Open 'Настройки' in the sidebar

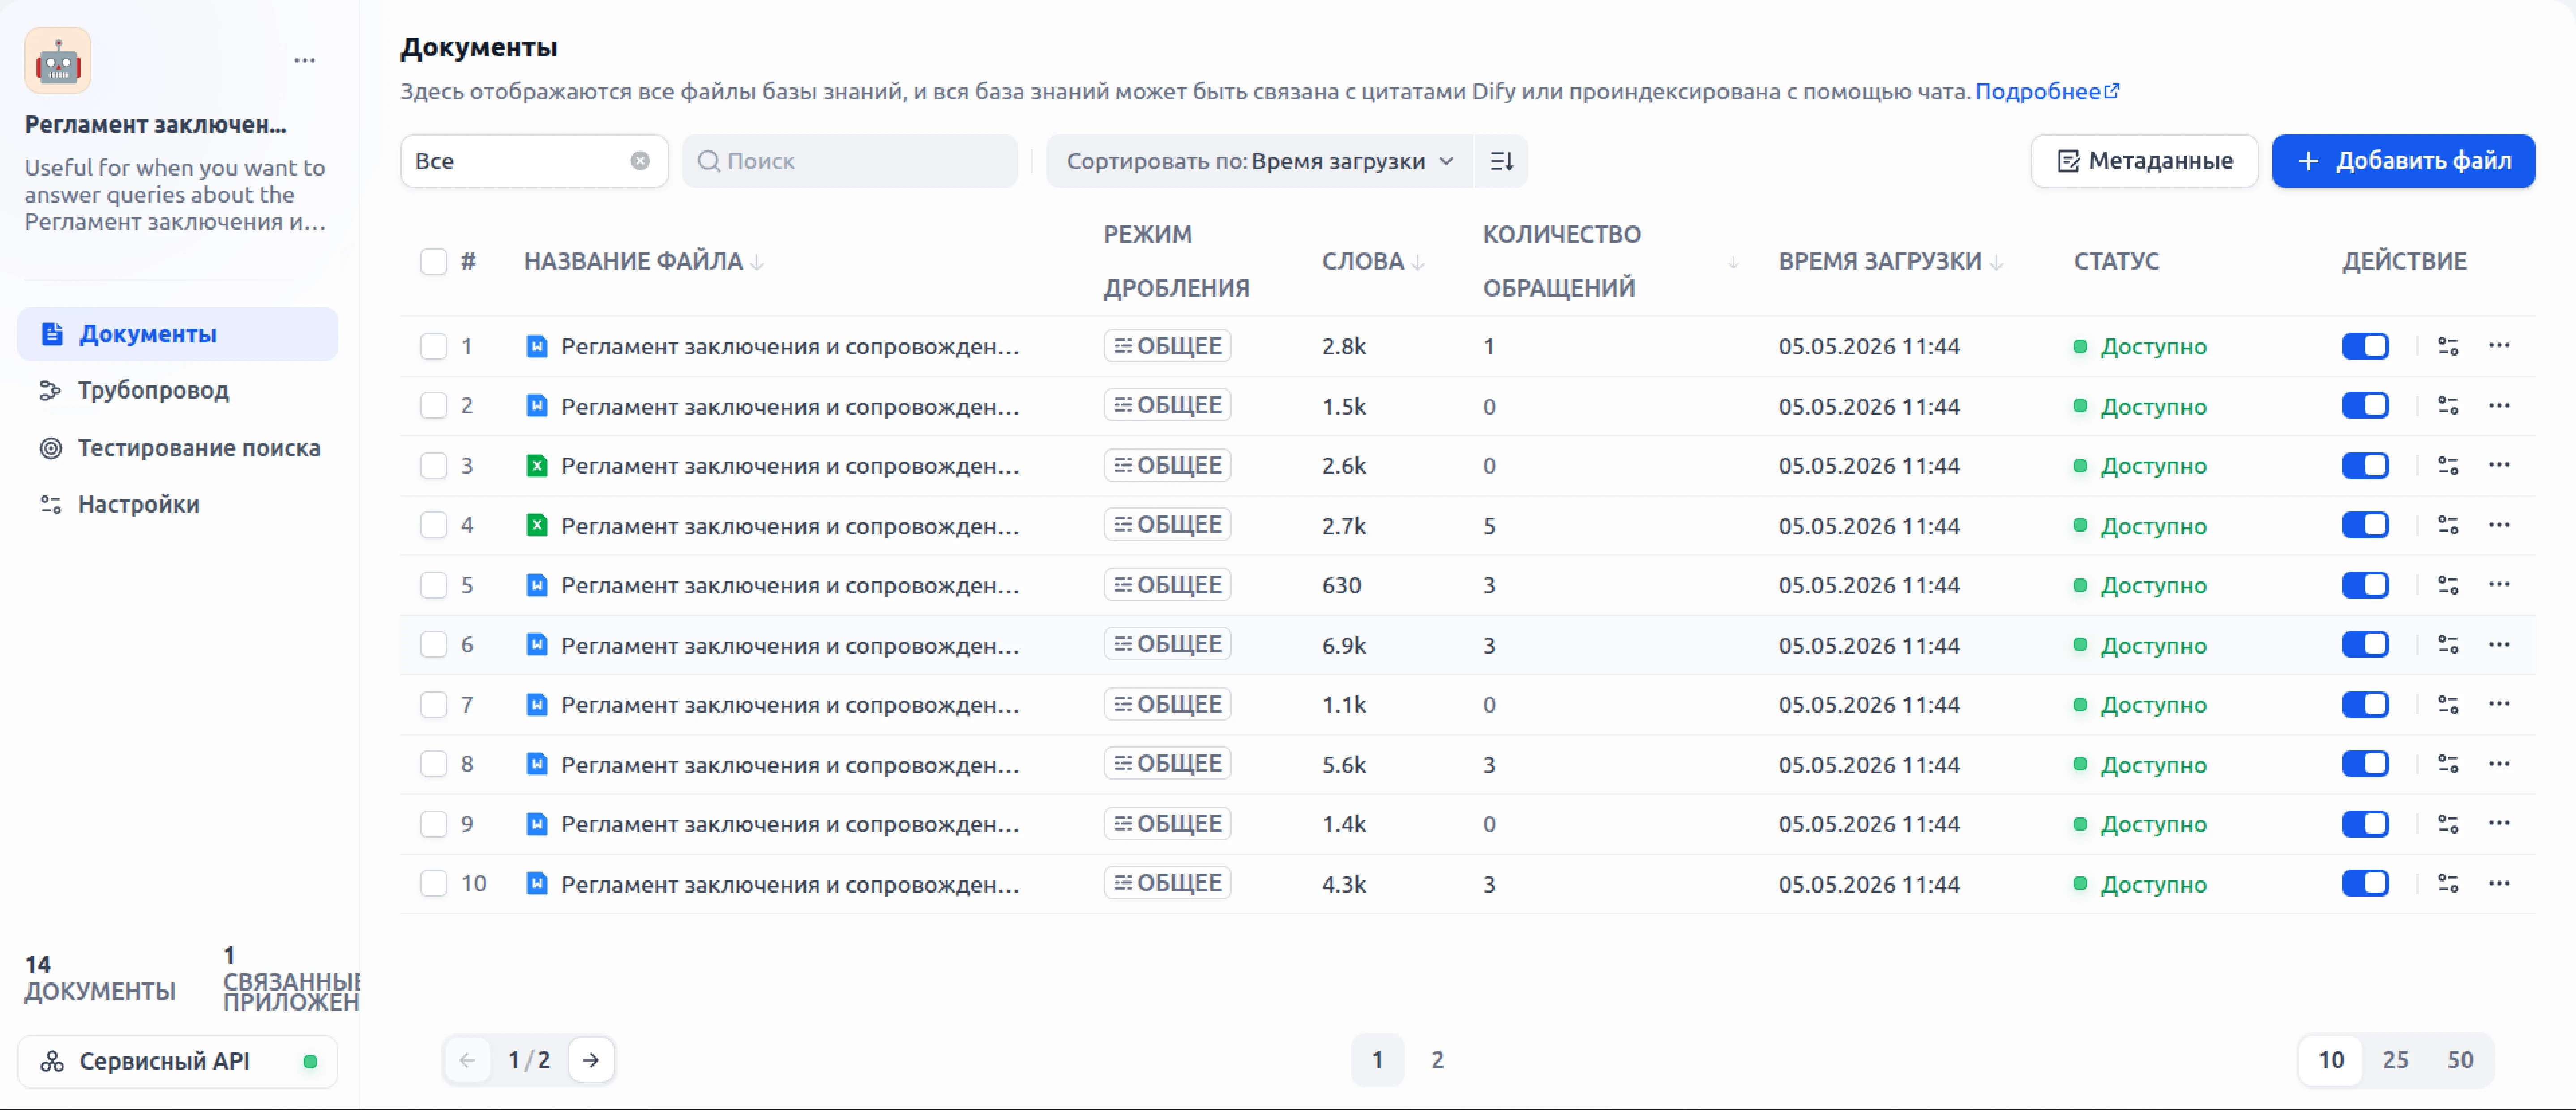(178, 505)
